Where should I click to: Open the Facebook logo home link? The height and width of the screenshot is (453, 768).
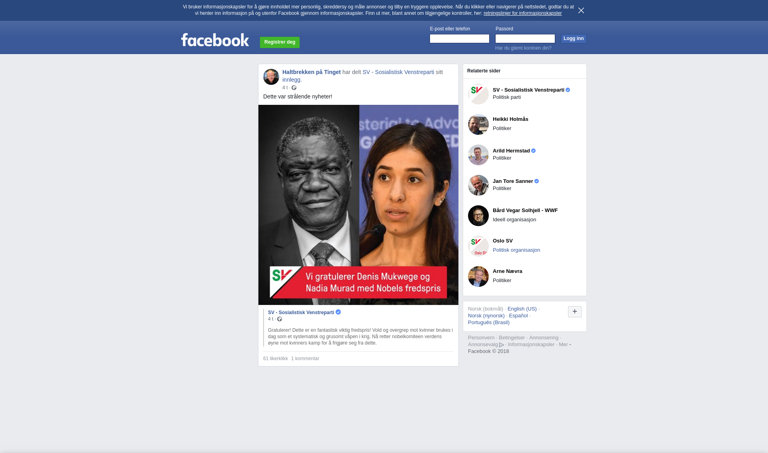pyautogui.click(x=215, y=40)
